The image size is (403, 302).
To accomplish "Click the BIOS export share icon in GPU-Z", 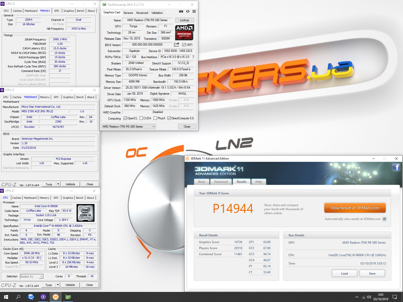I will pos(177,45).
